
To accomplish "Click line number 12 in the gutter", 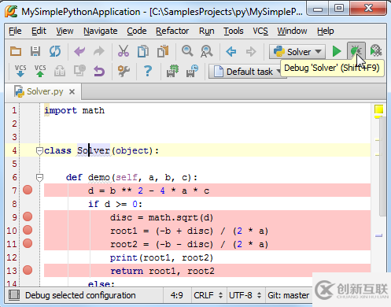I will coord(12,257).
